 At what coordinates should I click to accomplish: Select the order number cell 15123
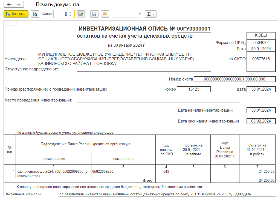pyautogui.click(x=194, y=89)
